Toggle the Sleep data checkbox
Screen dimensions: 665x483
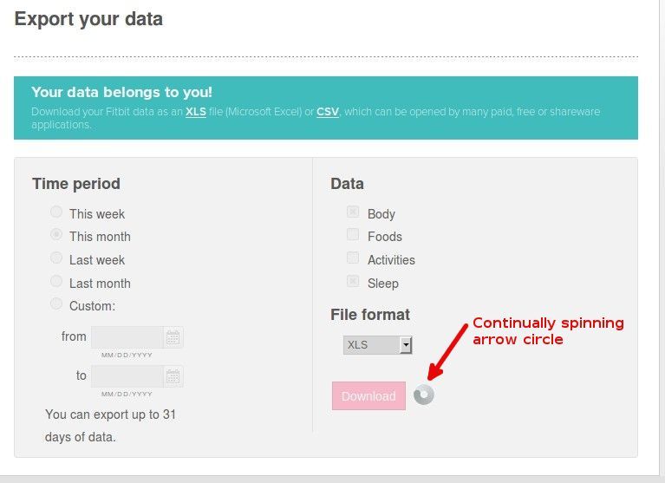coord(353,281)
